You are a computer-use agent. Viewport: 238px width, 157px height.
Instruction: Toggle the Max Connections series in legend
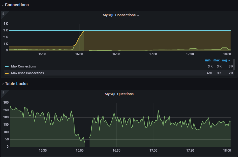pos(23,66)
